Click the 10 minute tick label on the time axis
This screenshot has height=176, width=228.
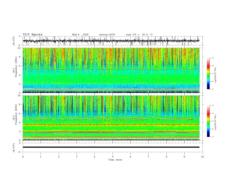(202, 157)
